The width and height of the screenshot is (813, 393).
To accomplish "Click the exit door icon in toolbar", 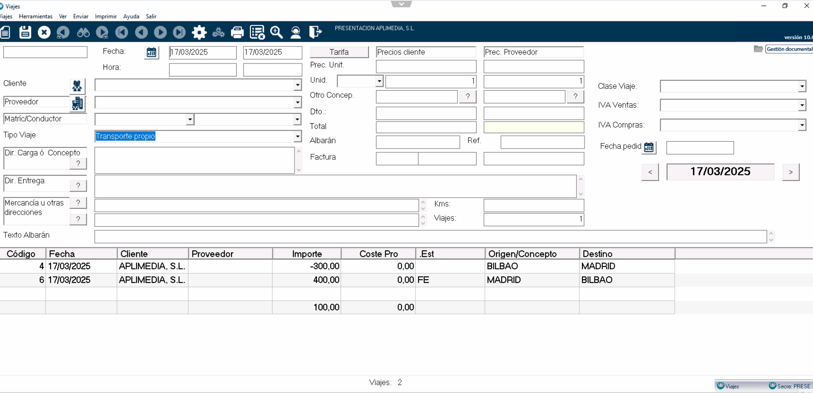I will pyautogui.click(x=315, y=32).
